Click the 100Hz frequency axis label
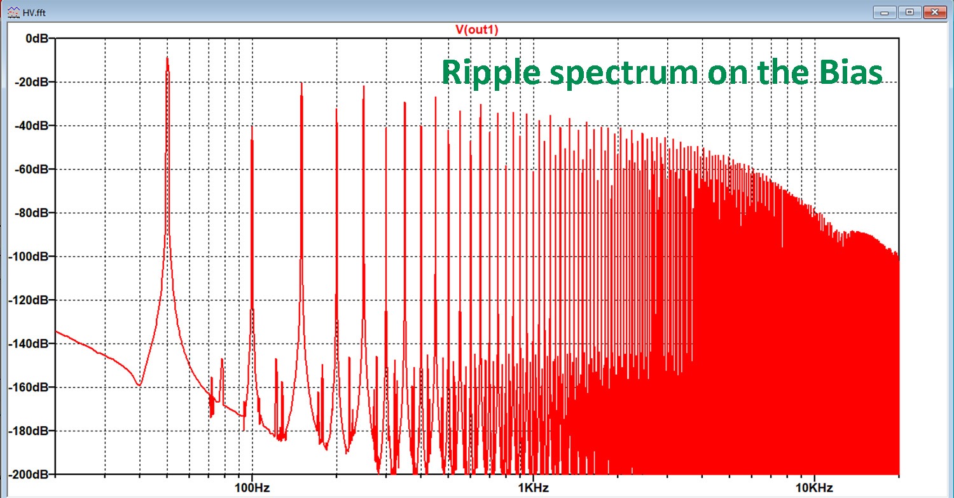This screenshot has width=954, height=498. click(252, 488)
